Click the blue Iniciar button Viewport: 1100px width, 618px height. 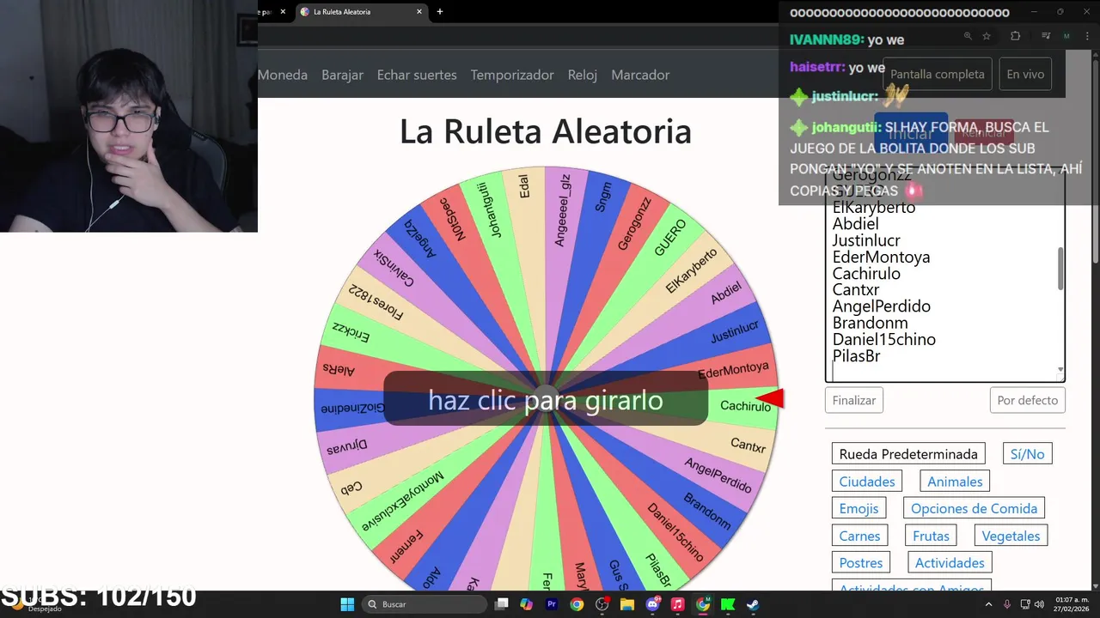(x=911, y=133)
